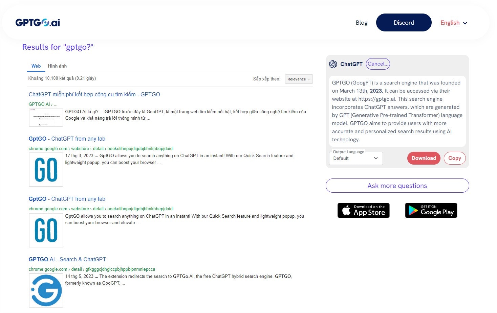
Task: Open the Blog link
Action: click(x=362, y=23)
